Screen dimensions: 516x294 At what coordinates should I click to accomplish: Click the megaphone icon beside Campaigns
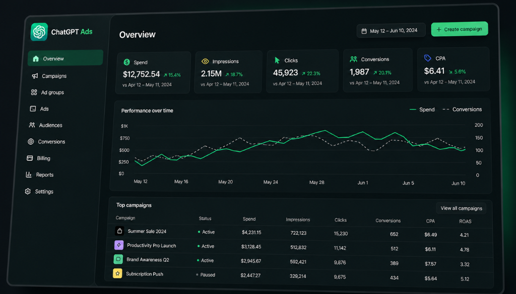click(x=35, y=76)
